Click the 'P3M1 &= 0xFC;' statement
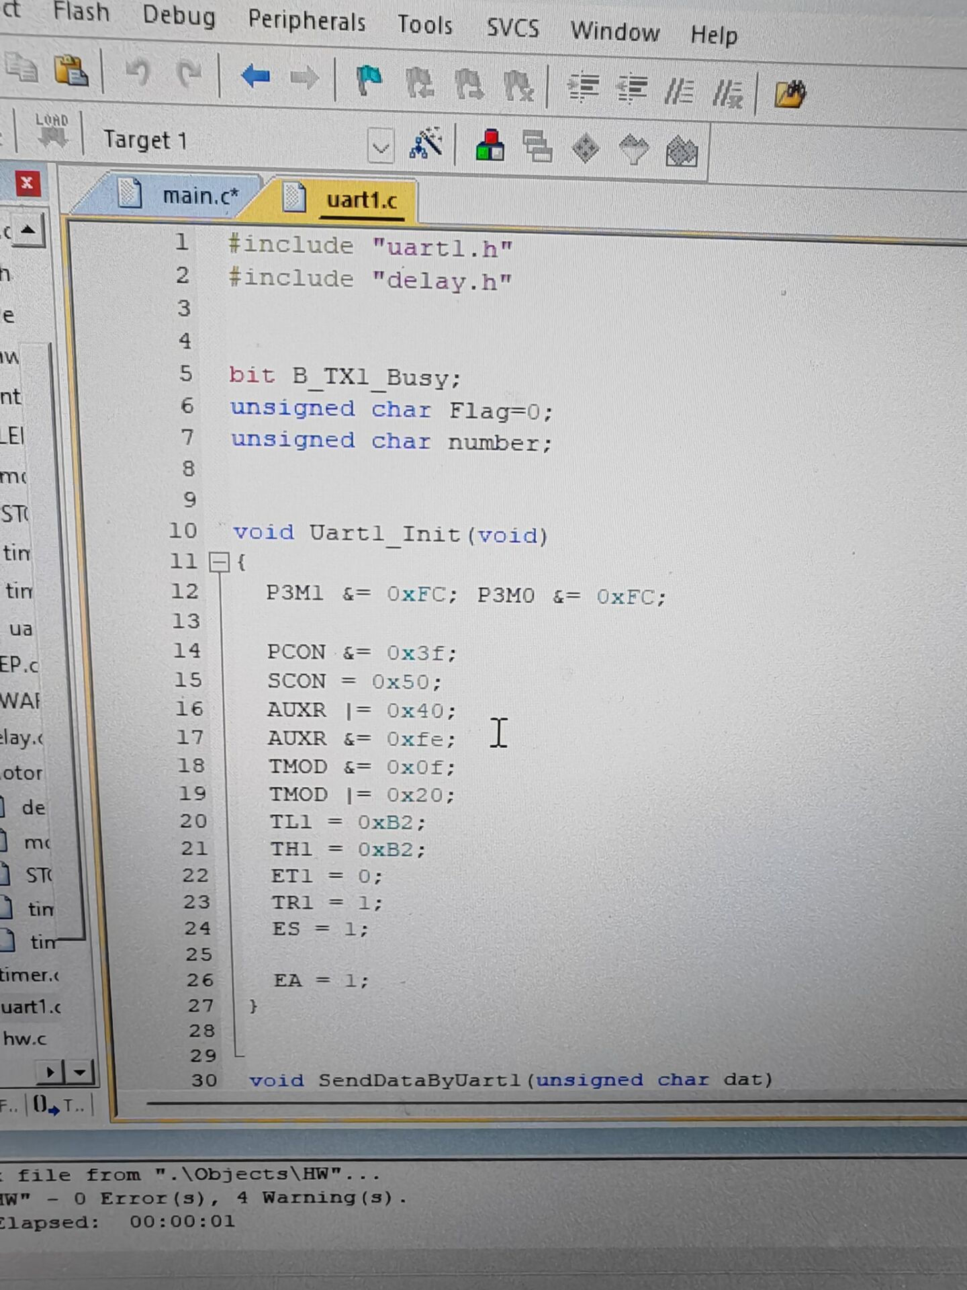This screenshot has height=1290, width=967. click(x=362, y=595)
